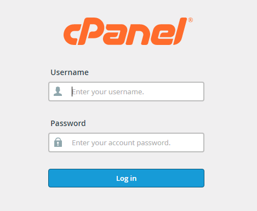Click the padlock icon in password field
Screen dimensions: 257x211
point(58,142)
